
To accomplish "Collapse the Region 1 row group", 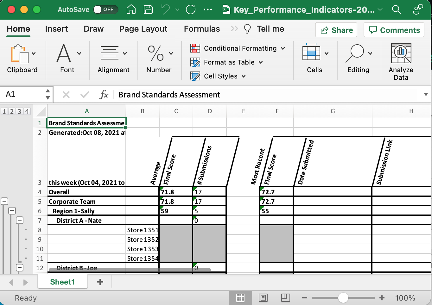I will 12,210.
